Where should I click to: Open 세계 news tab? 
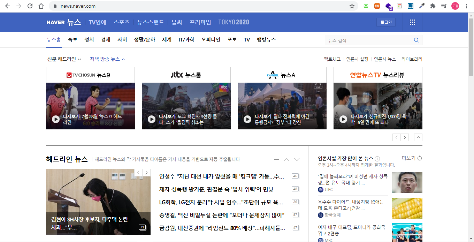click(167, 40)
